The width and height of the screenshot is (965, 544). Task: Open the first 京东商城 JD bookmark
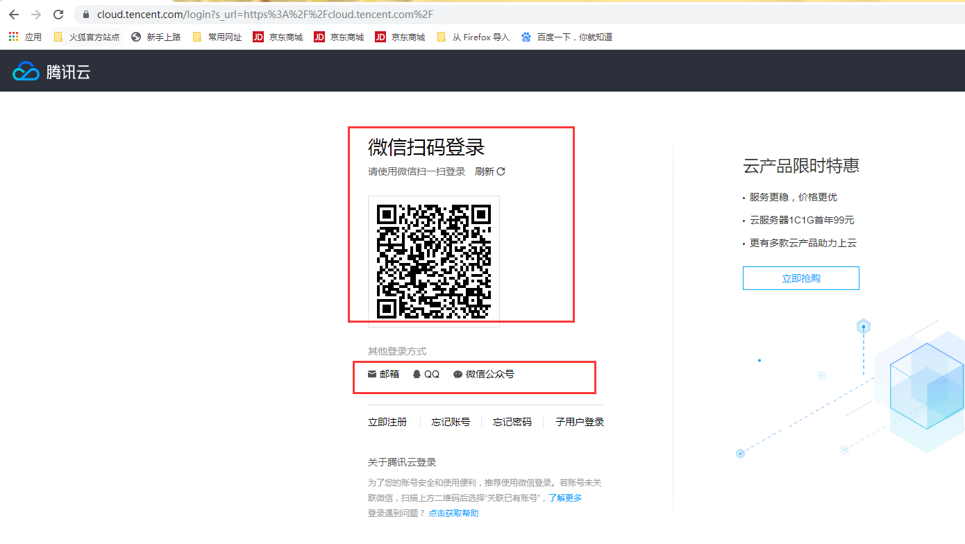click(278, 37)
